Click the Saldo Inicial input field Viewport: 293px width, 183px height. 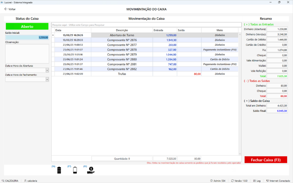click(27, 37)
